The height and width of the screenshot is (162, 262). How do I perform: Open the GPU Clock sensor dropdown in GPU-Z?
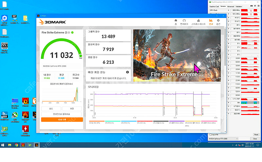tap(228, 10)
